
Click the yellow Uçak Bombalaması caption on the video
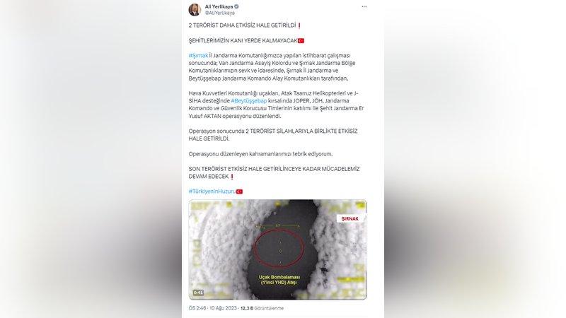tap(279, 280)
